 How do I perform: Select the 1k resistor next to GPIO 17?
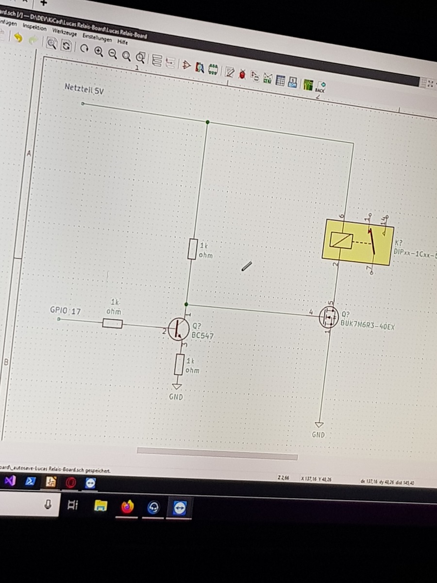112,323
